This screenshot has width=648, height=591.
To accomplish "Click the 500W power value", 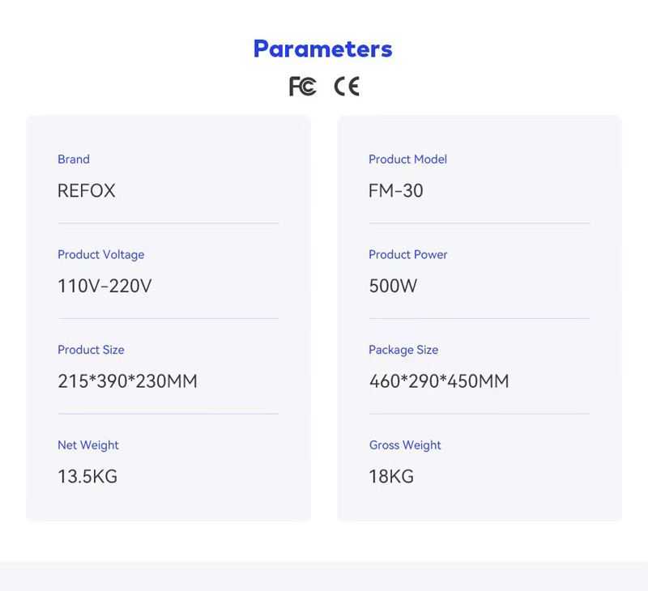I will [393, 287].
